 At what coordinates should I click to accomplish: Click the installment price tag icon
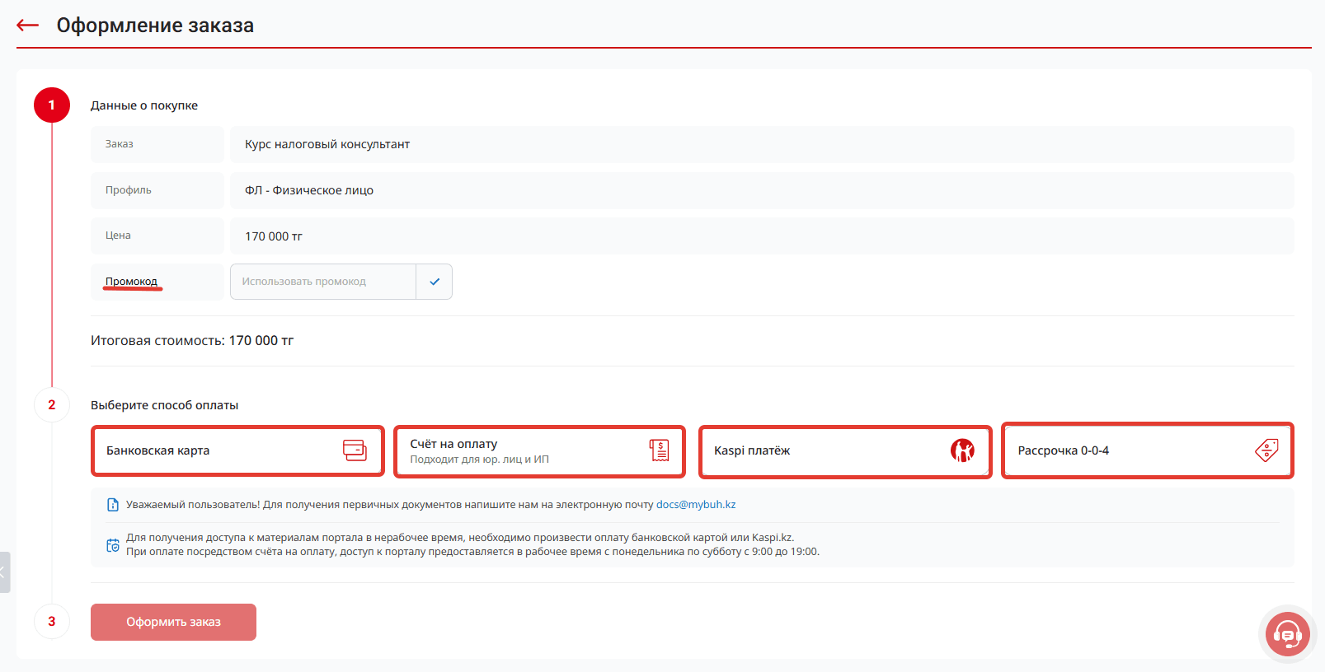(1266, 450)
